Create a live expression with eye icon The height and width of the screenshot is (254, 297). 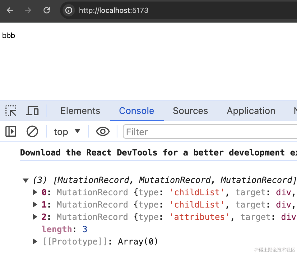(103, 131)
